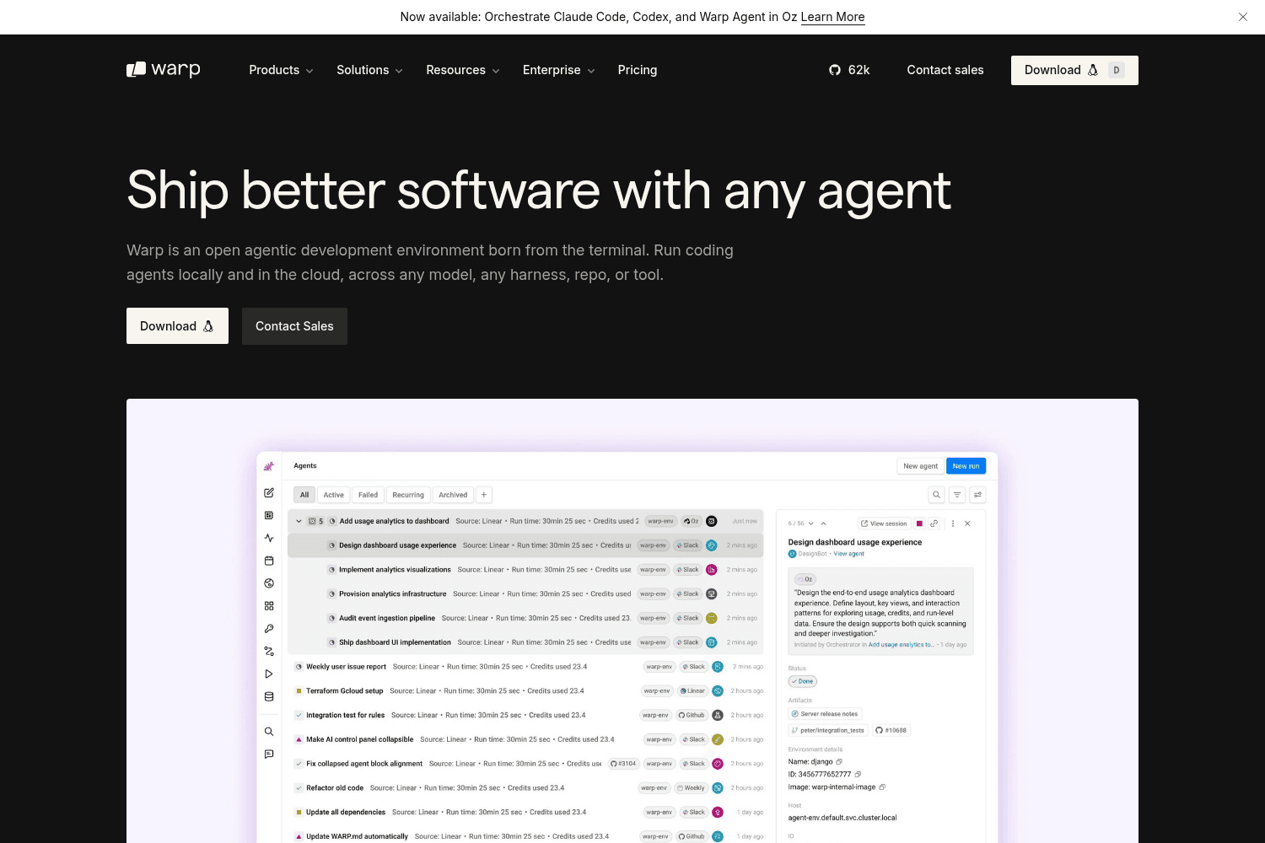Select the calendar icon in the sidebar
Image resolution: width=1265 pixels, height=843 pixels.
pos(269,561)
